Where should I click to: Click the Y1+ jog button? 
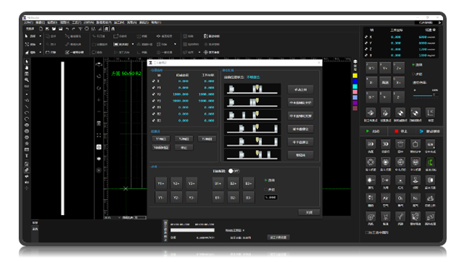coord(161,183)
